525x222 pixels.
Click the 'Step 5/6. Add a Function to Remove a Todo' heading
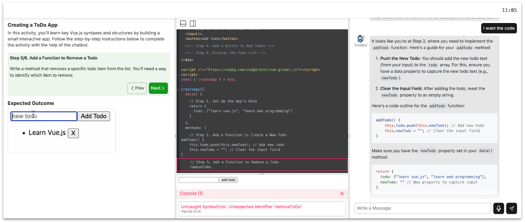53,58
